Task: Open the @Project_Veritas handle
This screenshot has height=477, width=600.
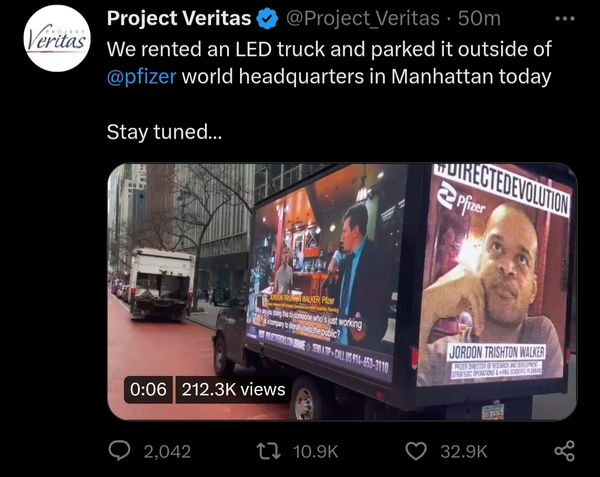Action: [x=363, y=18]
